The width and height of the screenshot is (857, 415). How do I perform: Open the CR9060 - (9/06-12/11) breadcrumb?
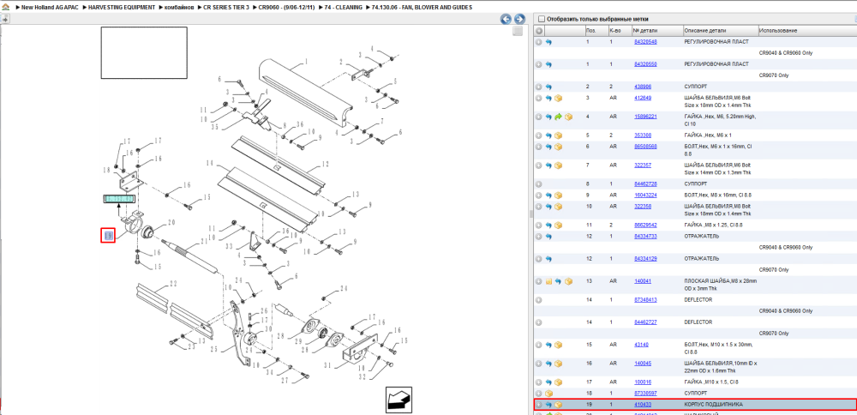coord(287,8)
